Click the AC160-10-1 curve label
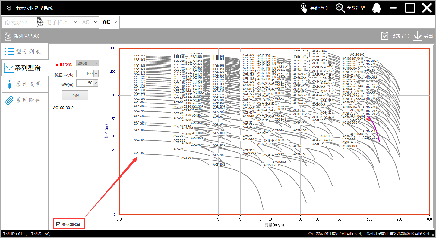This screenshot has width=436, height=238. [370, 138]
